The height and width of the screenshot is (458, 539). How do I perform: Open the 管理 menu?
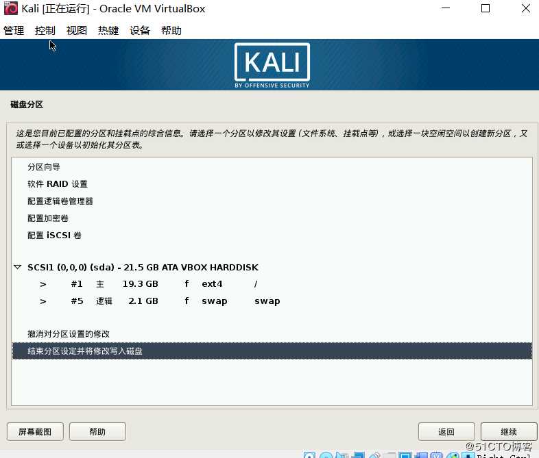(14, 31)
